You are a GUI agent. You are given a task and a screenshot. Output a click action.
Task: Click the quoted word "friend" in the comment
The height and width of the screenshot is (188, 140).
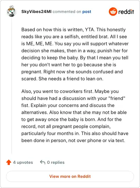click(x=117, y=98)
